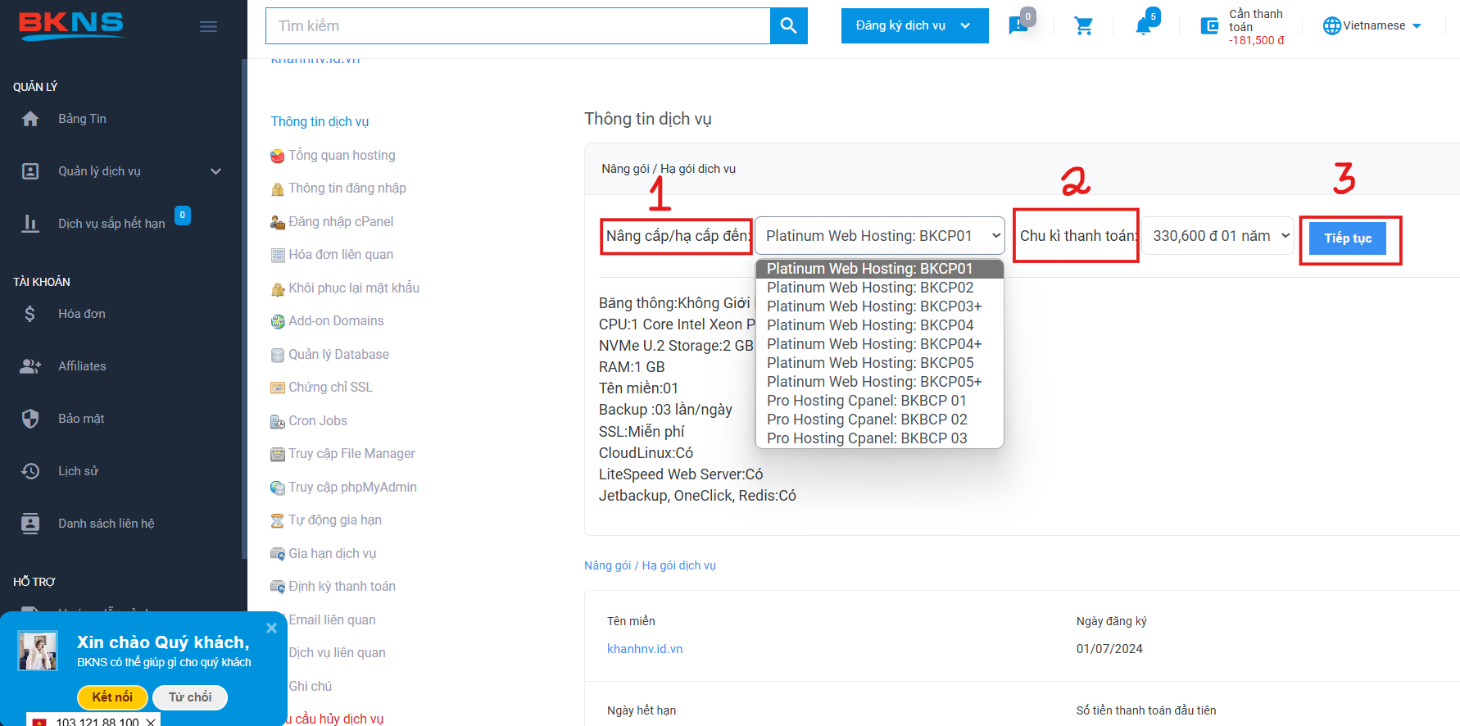Open Hóa đơn liên quan link
The image size is (1460, 726).
[x=341, y=255]
